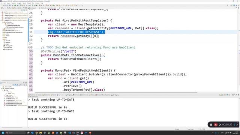Viewport: 240px width, 135px height.
Task: Open the Terminal view tab
Action: (x=76, y=95)
